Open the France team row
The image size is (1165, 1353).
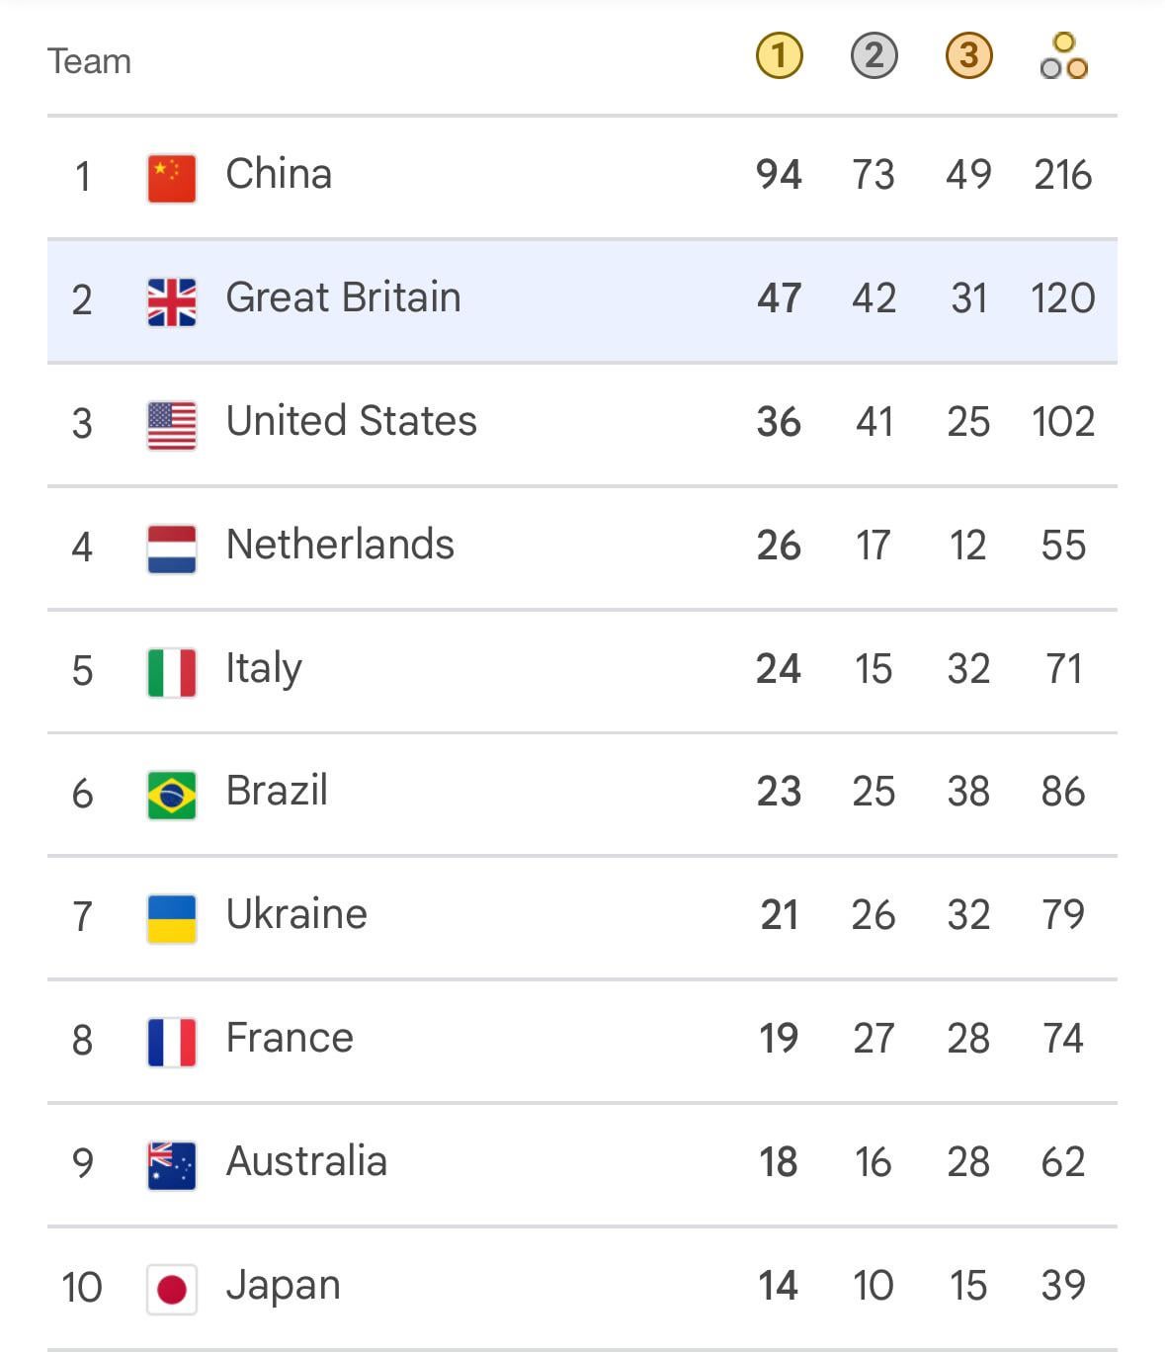pyautogui.click(x=582, y=1041)
